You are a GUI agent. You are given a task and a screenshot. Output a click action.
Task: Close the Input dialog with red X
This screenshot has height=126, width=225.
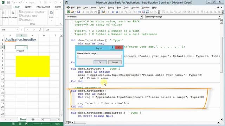click(119, 48)
